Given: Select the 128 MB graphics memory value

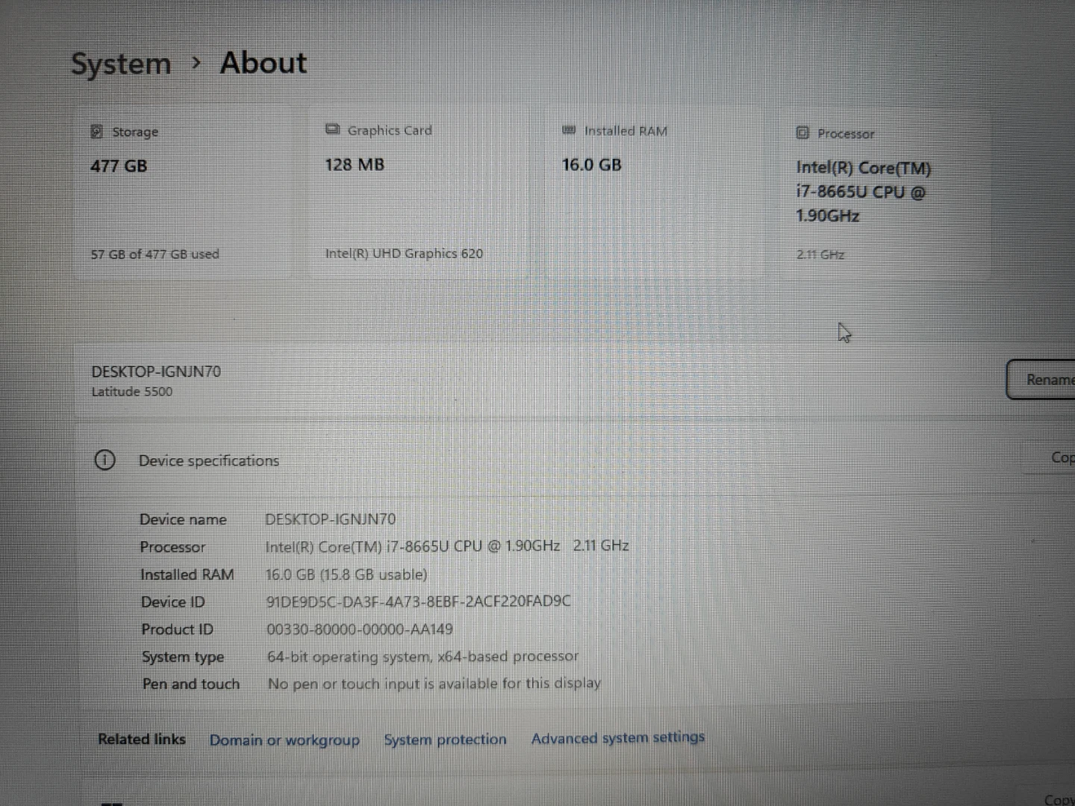Looking at the screenshot, I should click(x=355, y=164).
